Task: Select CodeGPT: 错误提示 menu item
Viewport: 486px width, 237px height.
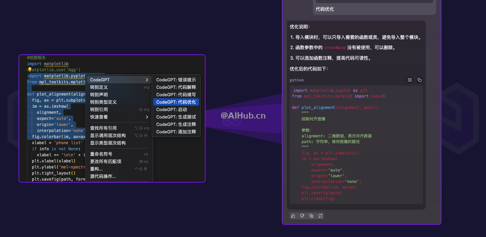Action: [176, 80]
